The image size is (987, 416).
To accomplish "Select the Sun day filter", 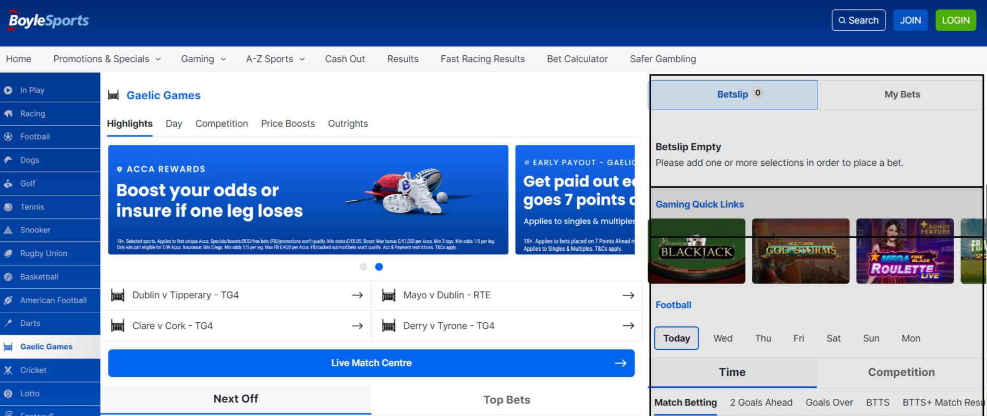I will click(x=871, y=338).
